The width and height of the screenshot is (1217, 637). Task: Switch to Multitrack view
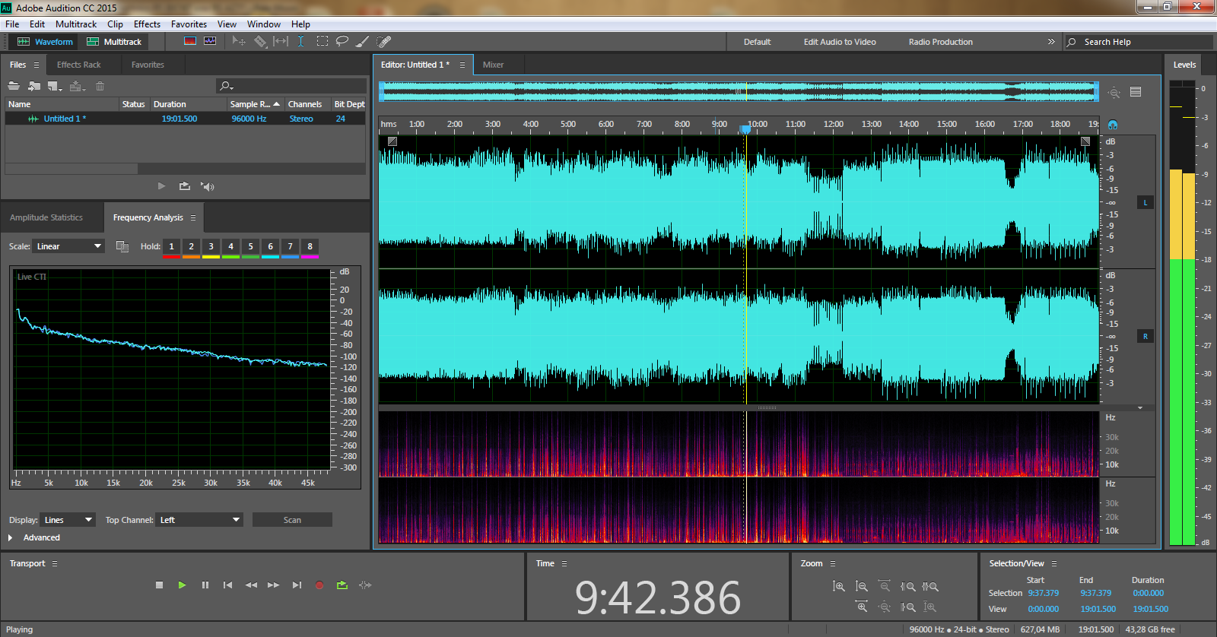114,42
